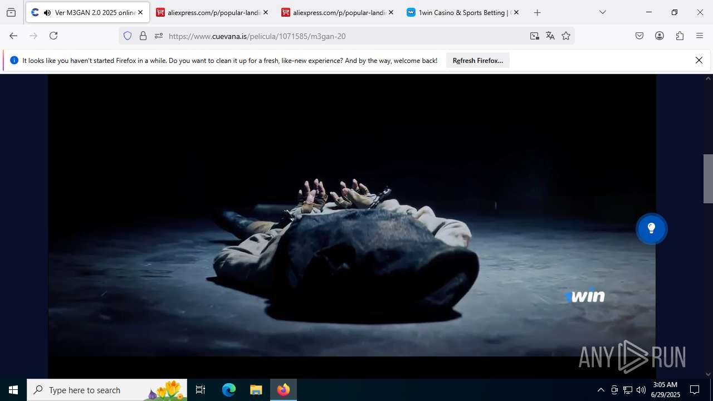
Task: Reload the current page
Action: (53, 36)
